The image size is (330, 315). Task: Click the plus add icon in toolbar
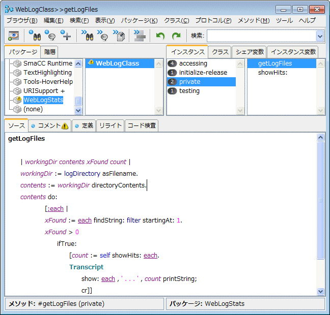pyautogui.click(x=66, y=36)
